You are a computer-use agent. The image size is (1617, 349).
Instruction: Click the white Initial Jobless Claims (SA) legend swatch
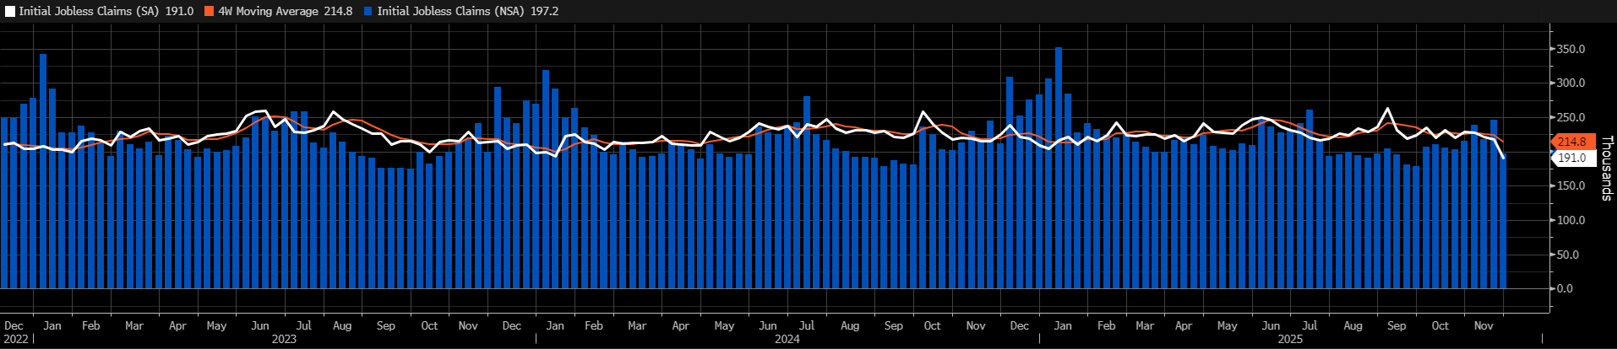point(10,12)
